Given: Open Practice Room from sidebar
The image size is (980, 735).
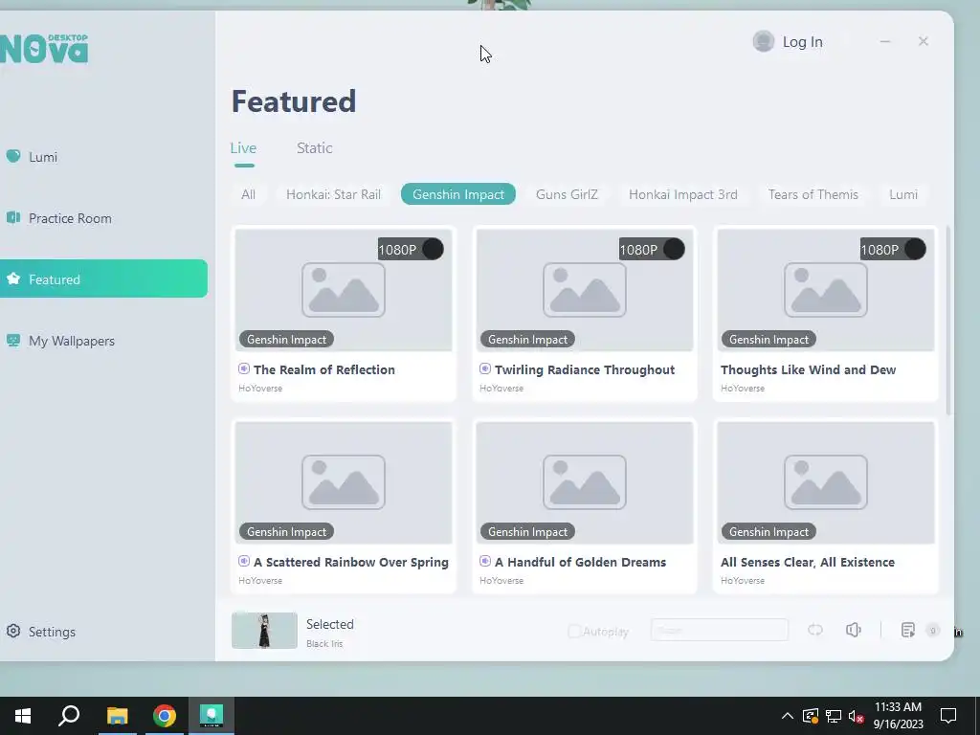Looking at the screenshot, I should tap(58, 218).
